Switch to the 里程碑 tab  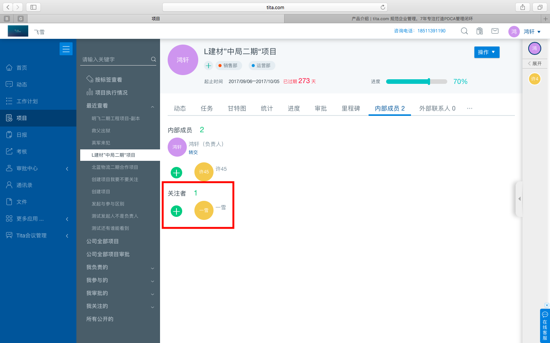coord(351,109)
